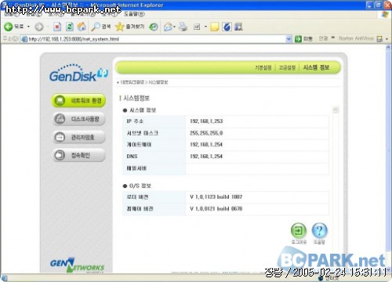Open Favorites (즐겨찾기) star button
The width and height of the screenshot is (392, 282).
tap(129, 27)
